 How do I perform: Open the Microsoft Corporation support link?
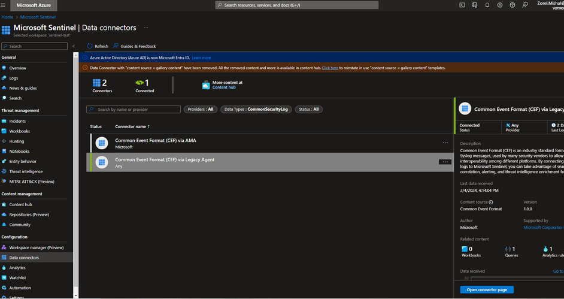coord(544,228)
